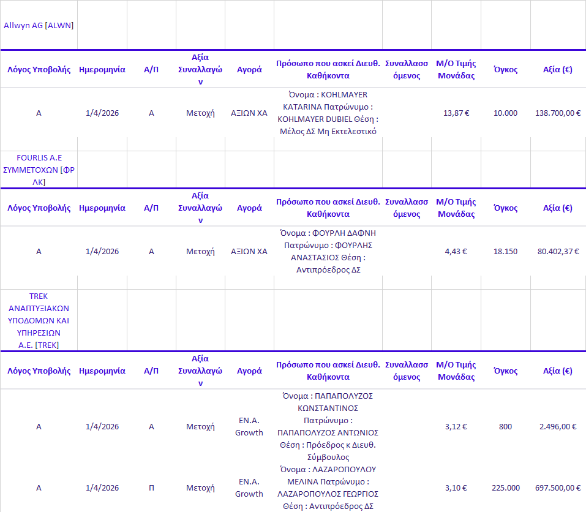This screenshot has width=586, height=512.
Task: Select the 3,10 € unit price
Action: pos(456,488)
